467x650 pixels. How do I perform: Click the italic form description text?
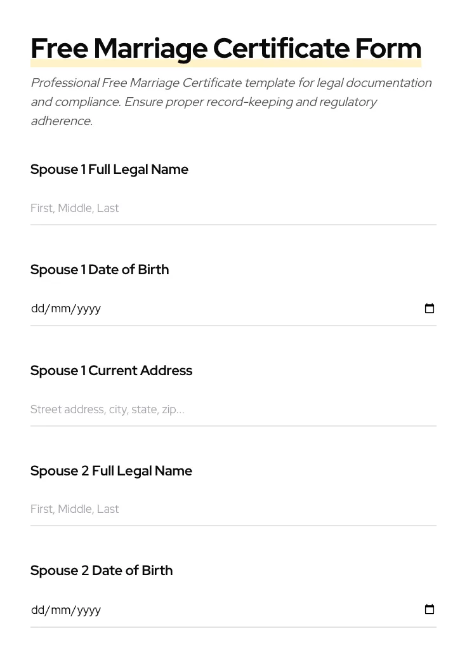pos(231,102)
